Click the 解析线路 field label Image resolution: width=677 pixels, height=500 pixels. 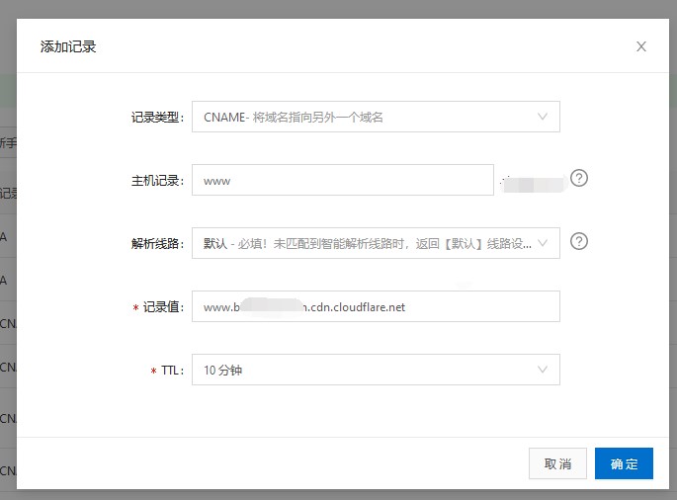(x=157, y=243)
